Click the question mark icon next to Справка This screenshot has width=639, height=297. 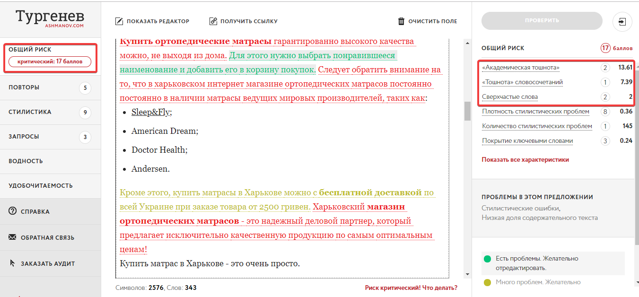[x=13, y=211]
